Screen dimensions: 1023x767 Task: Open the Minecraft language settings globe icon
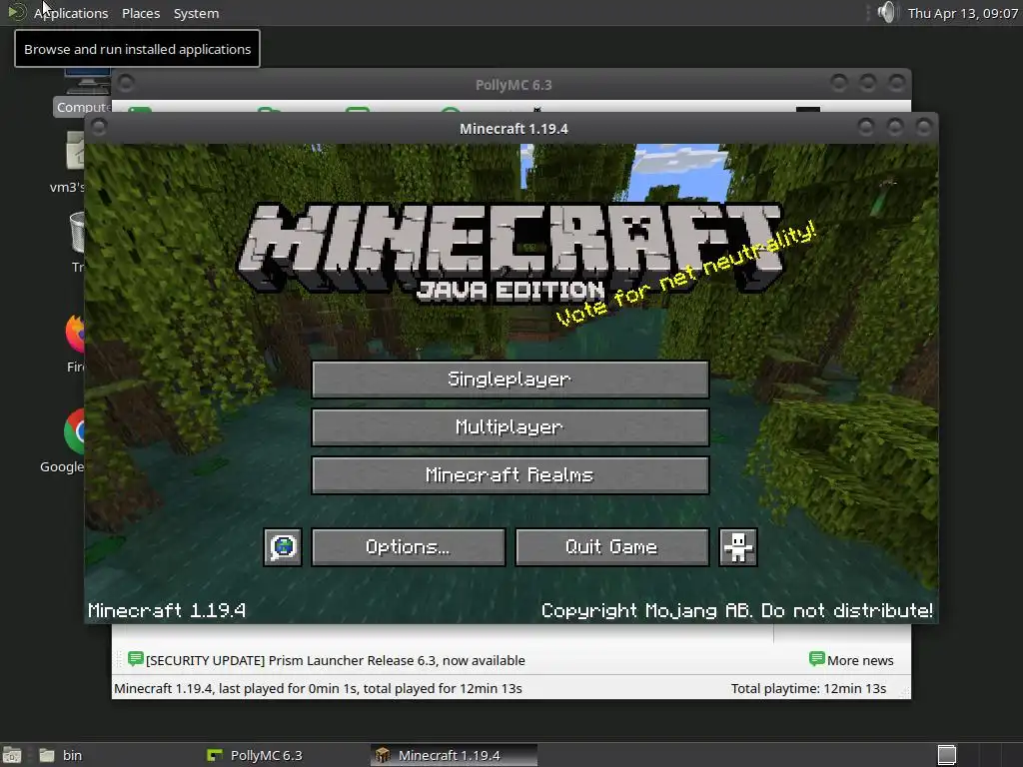pyautogui.click(x=283, y=547)
